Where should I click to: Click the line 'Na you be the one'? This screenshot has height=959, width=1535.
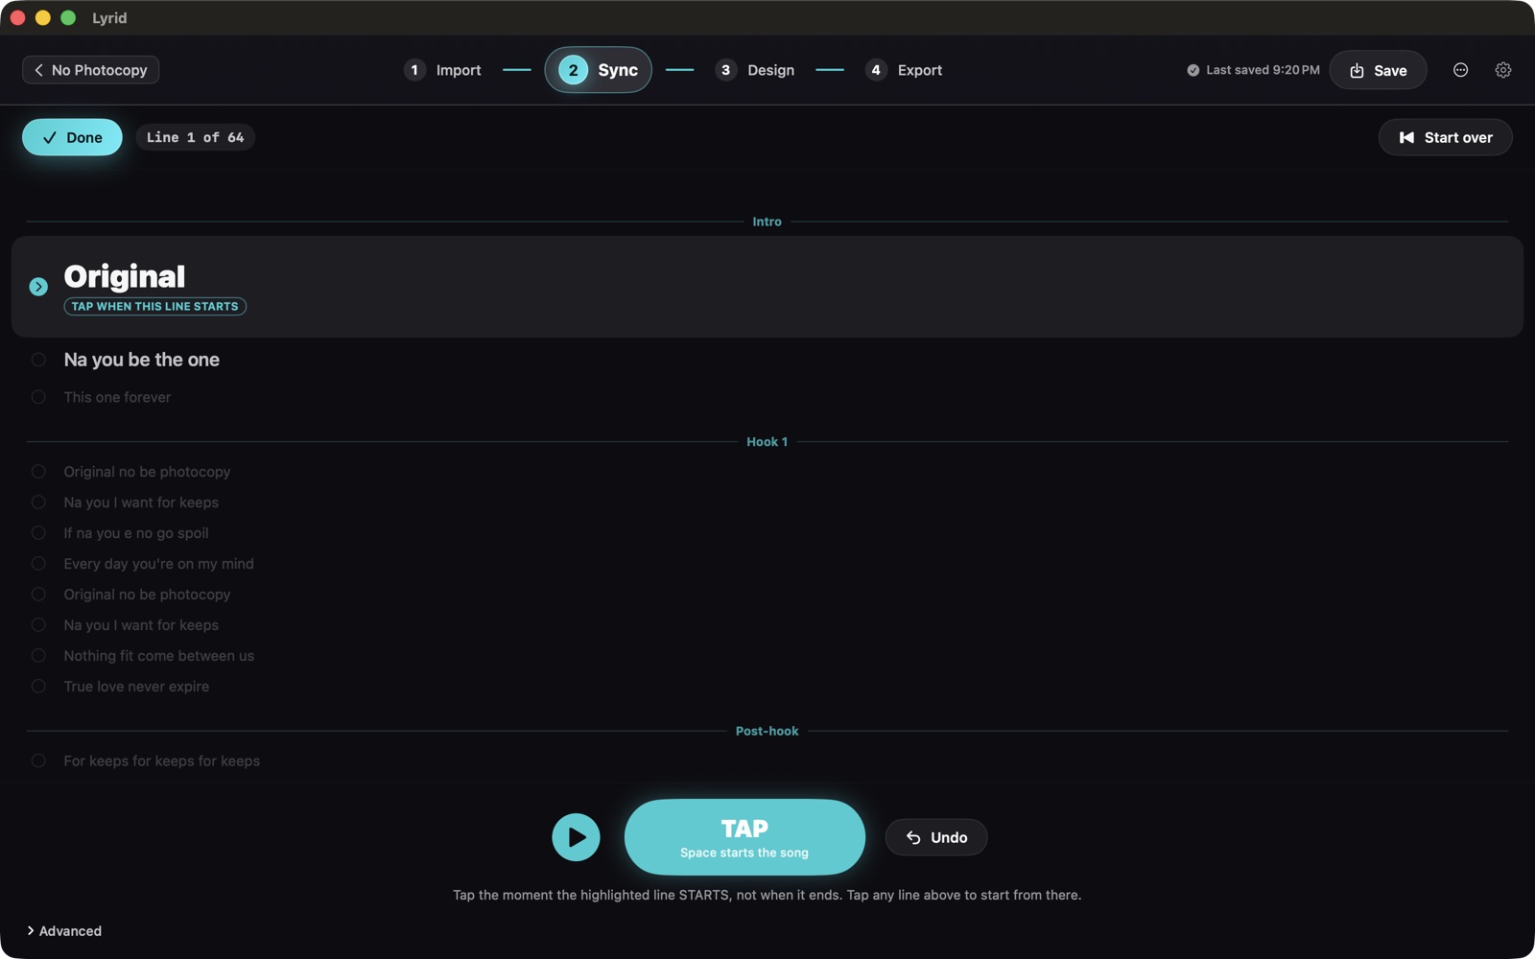click(141, 360)
